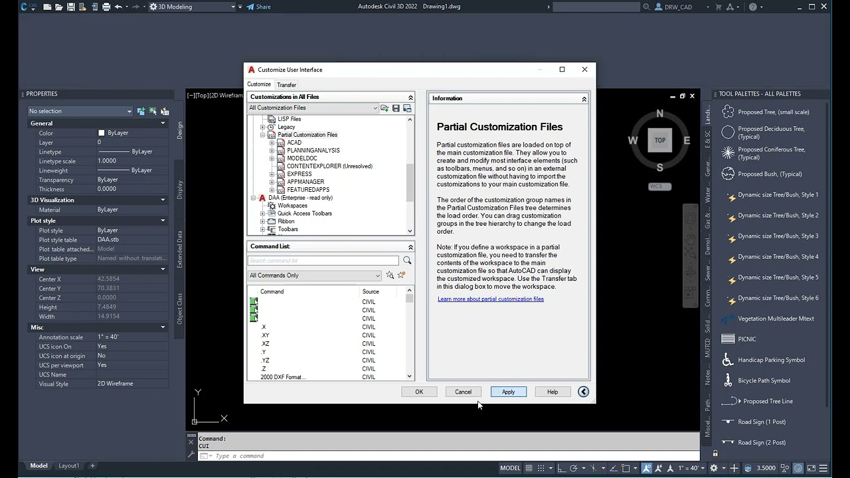
Task: Click the workspace switching gear in status bar
Action: click(714, 468)
